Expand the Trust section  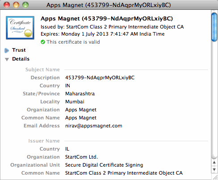coord(7,50)
